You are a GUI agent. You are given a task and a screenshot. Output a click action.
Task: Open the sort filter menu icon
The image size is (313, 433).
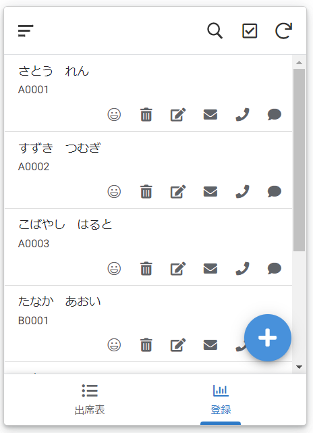[x=26, y=30]
